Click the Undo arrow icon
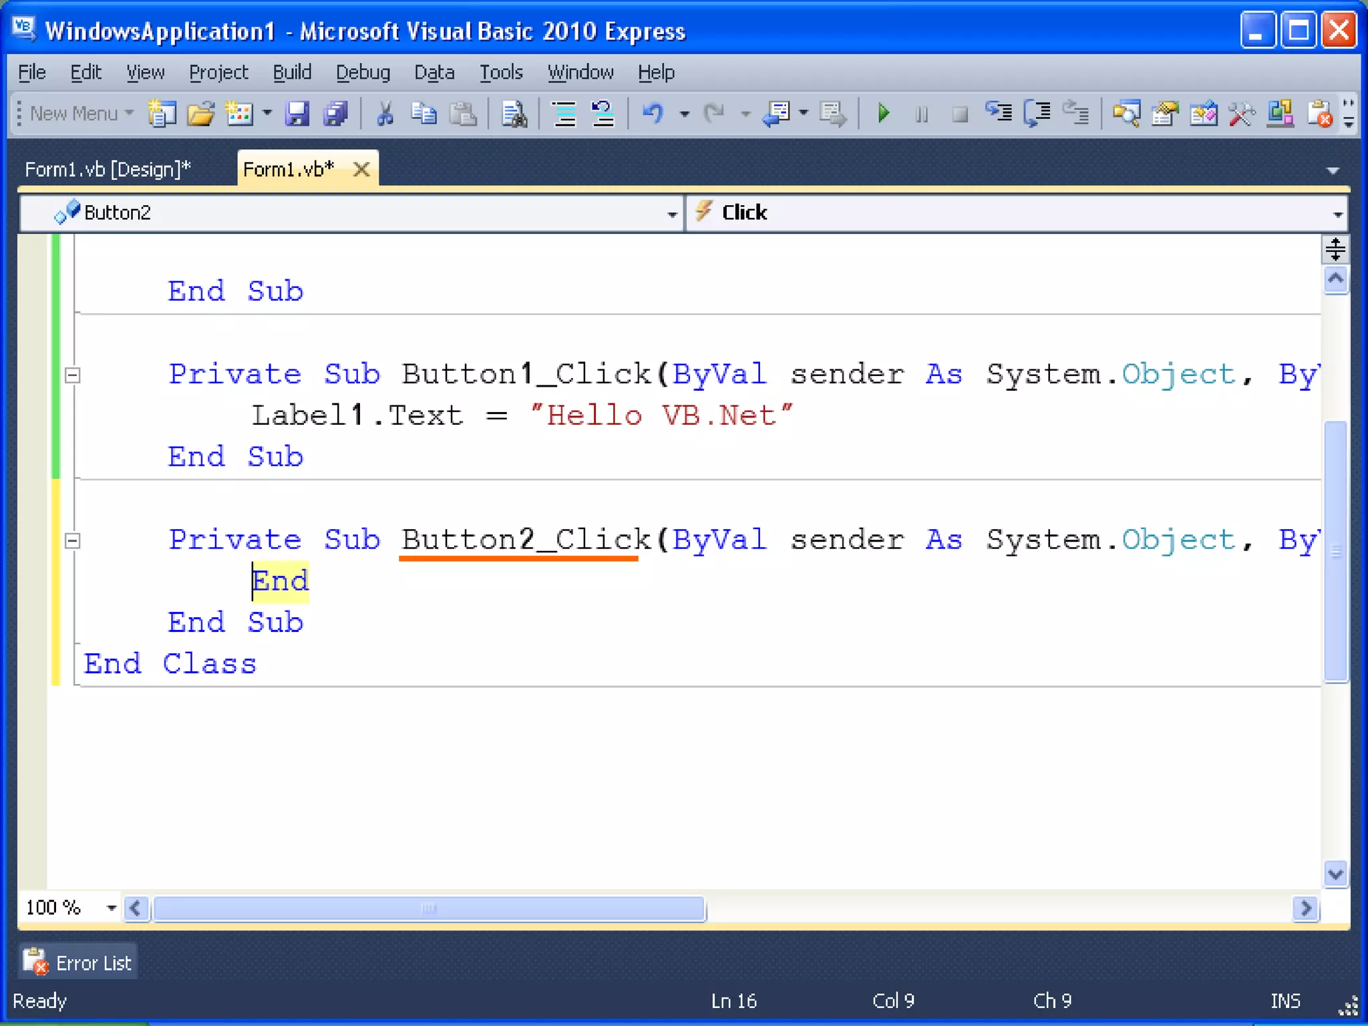The width and height of the screenshot is (1368, 1026). pyautogui.click(x=653, y=114)
